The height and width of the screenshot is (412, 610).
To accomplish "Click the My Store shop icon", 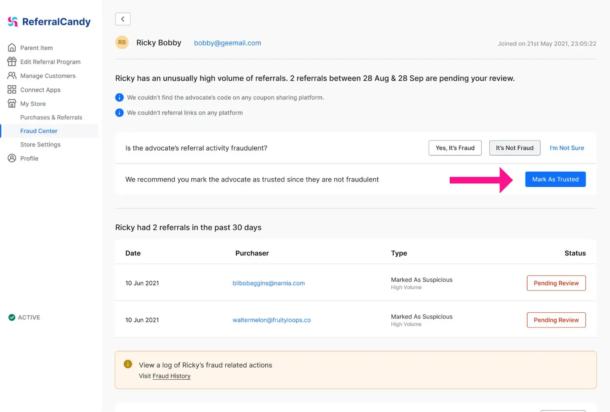I will (12, 104).
